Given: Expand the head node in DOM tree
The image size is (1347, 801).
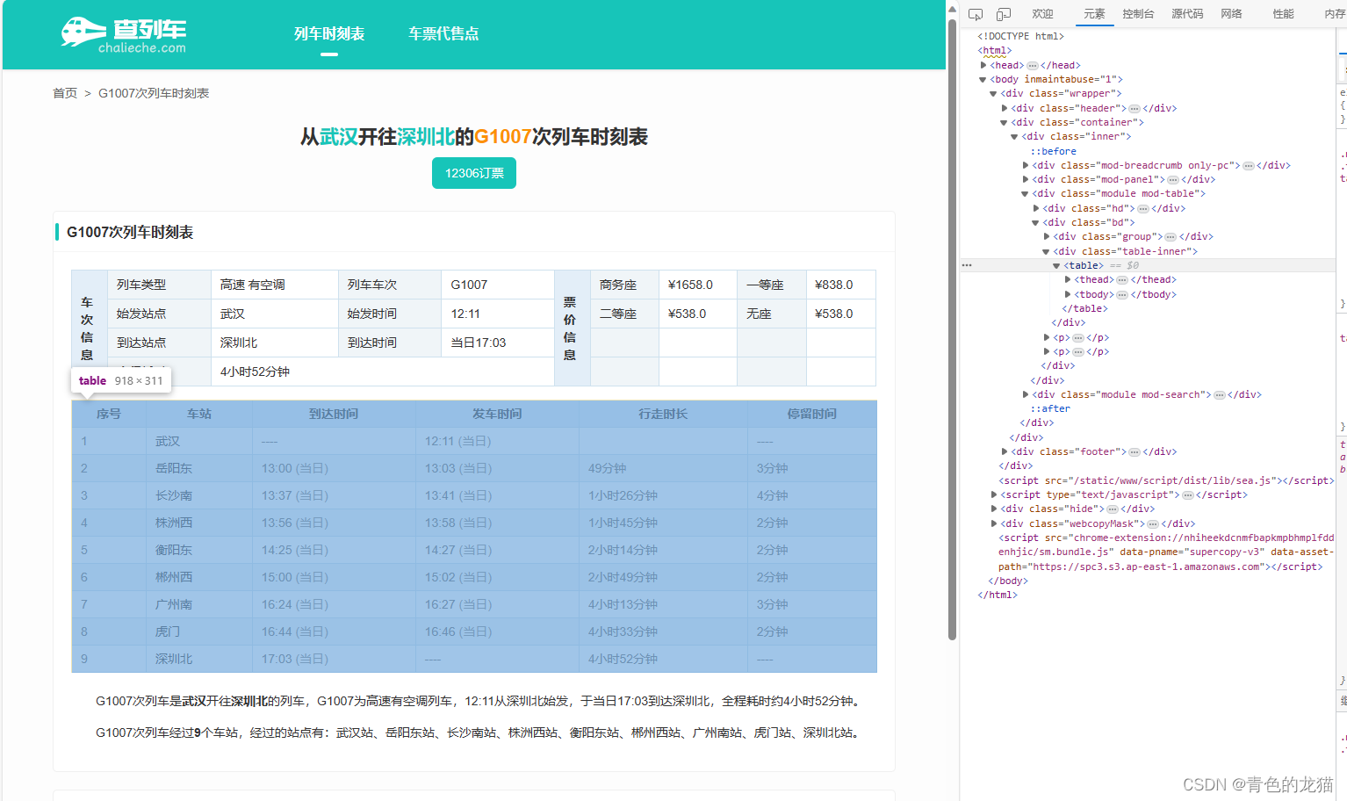Looking at the screenshot, I should (983, 65).
